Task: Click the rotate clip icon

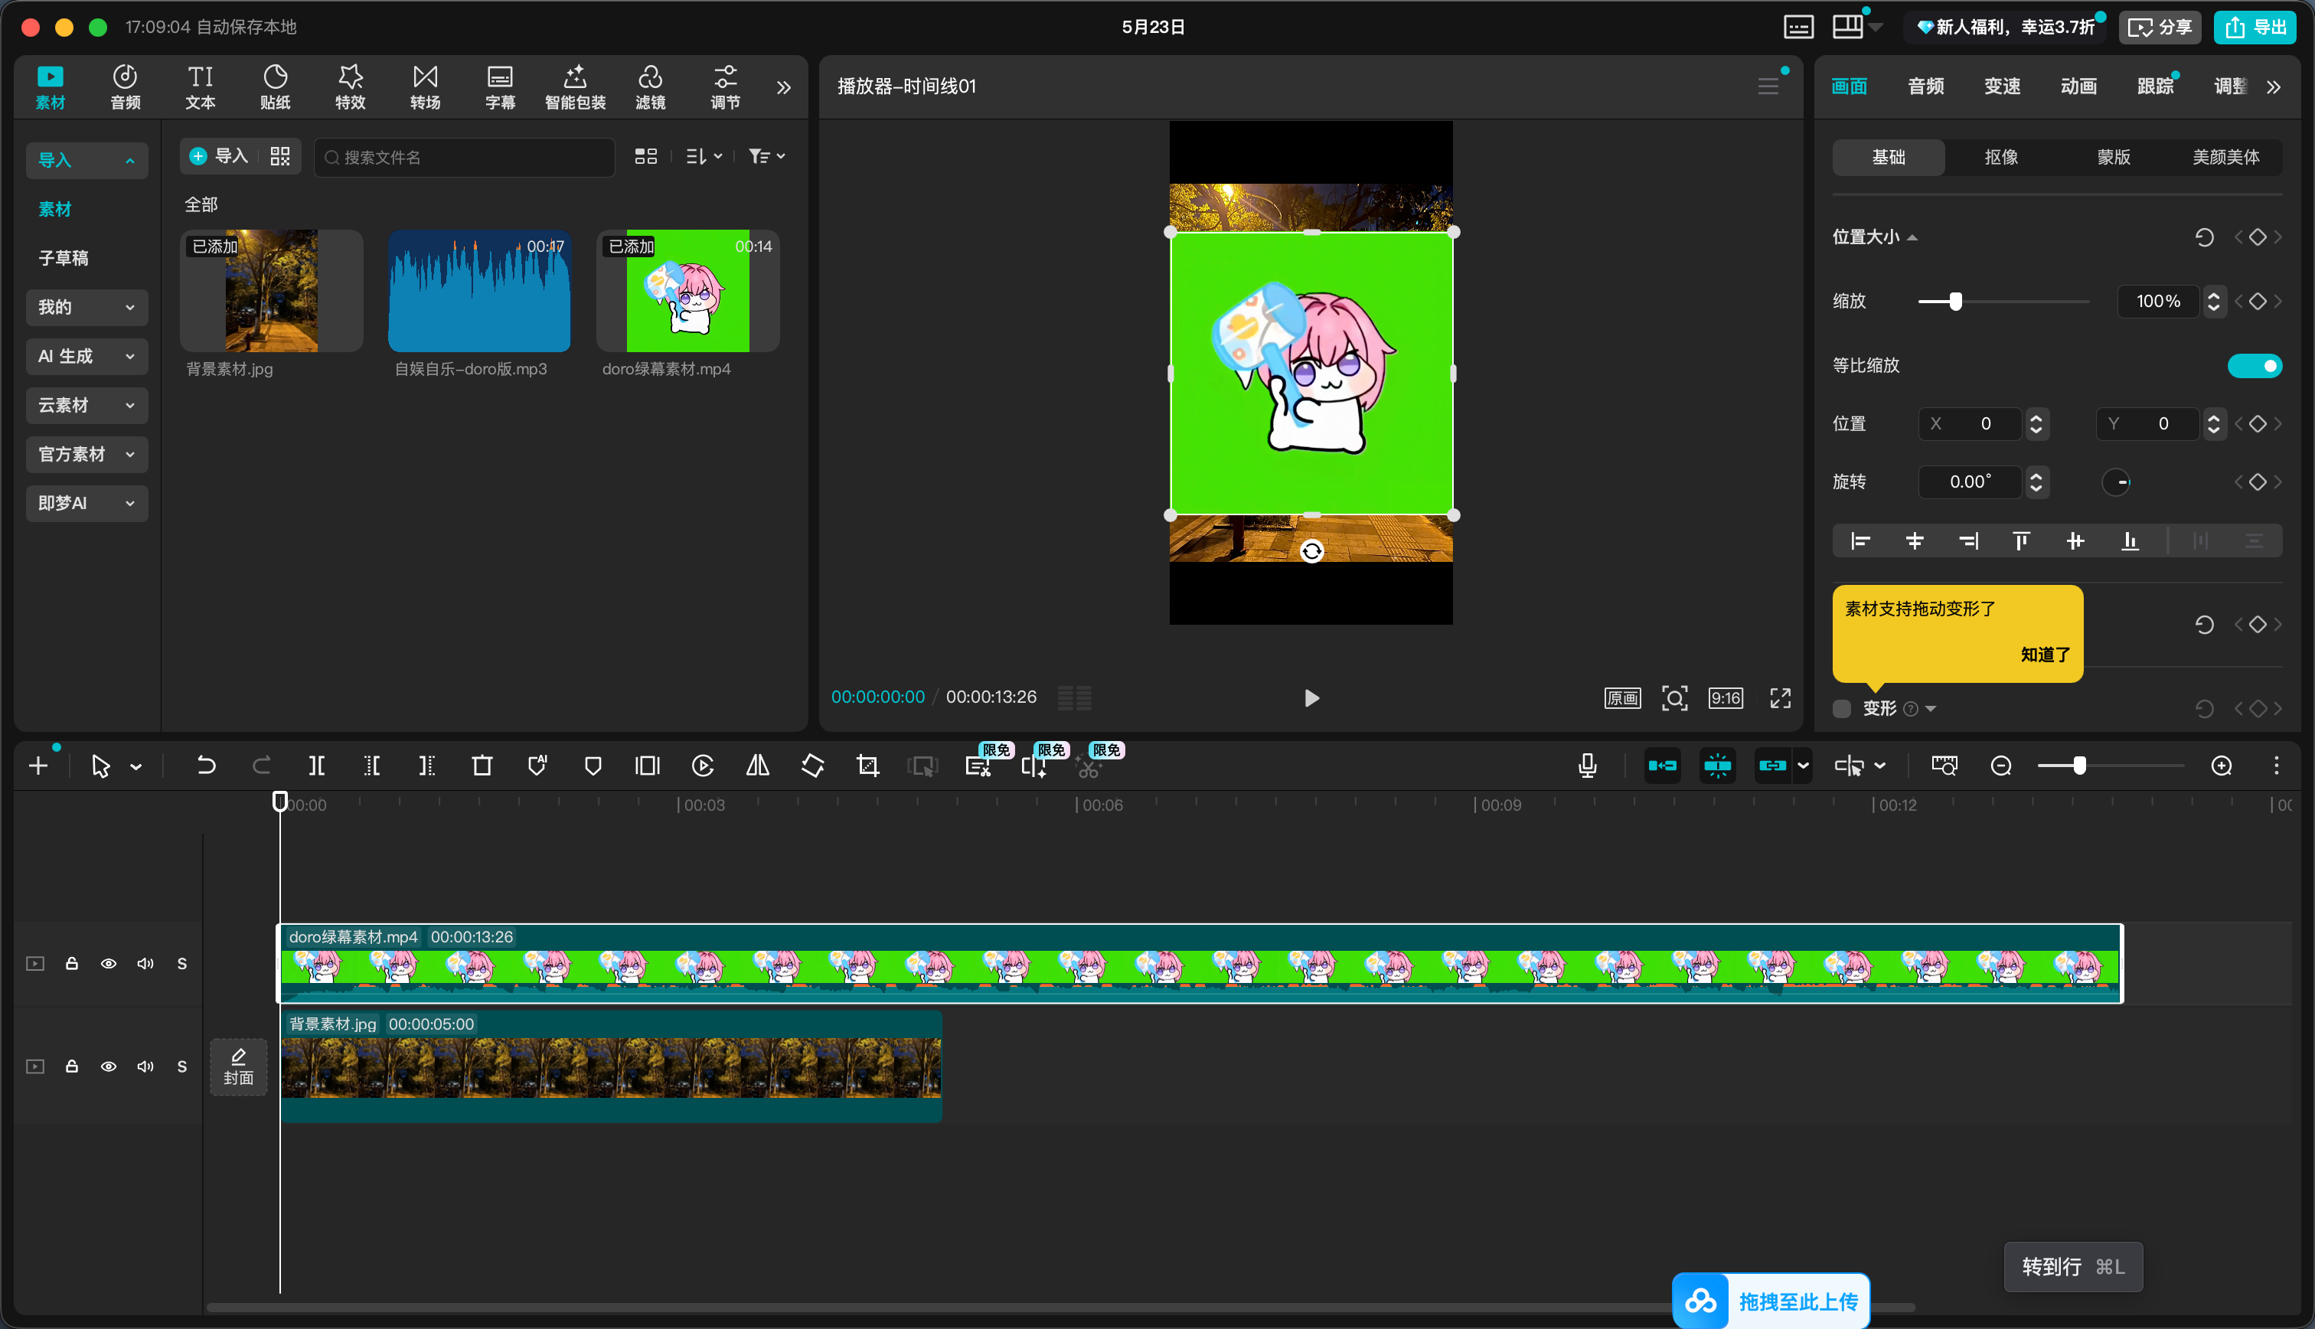Action: pos(812,766)
